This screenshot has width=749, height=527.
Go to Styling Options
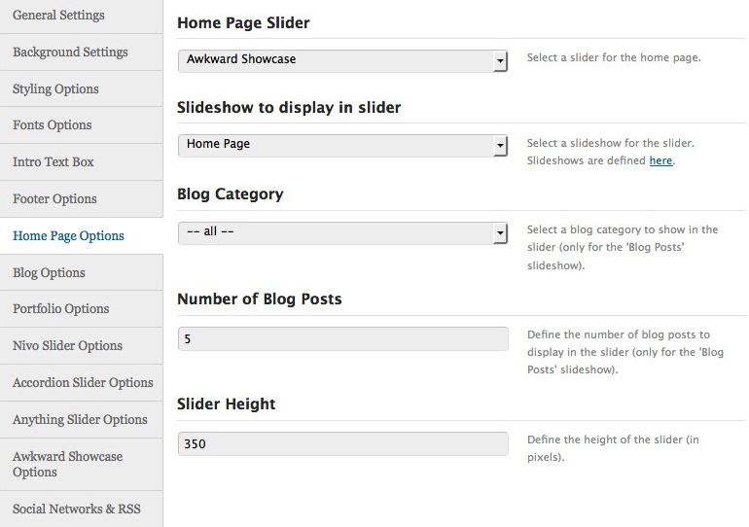point(81,88)
